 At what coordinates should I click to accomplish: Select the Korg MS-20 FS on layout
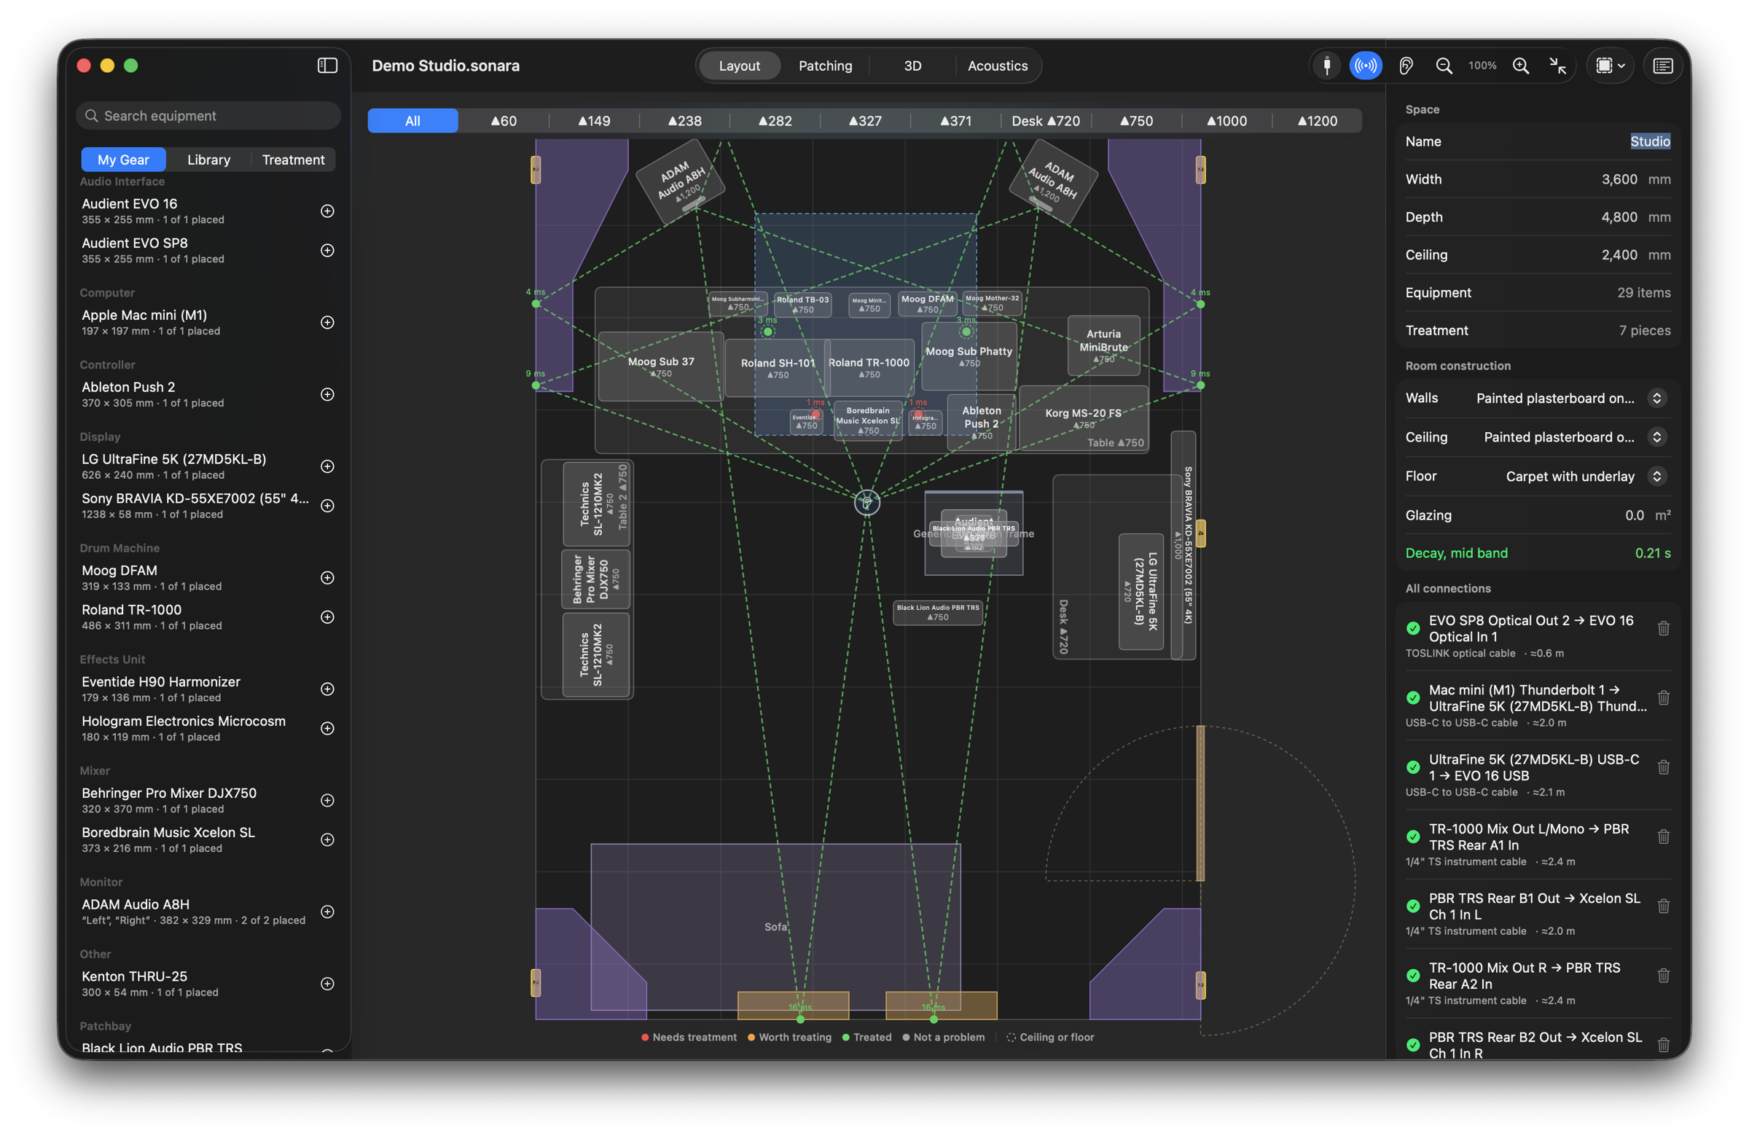click(1083, 418)
